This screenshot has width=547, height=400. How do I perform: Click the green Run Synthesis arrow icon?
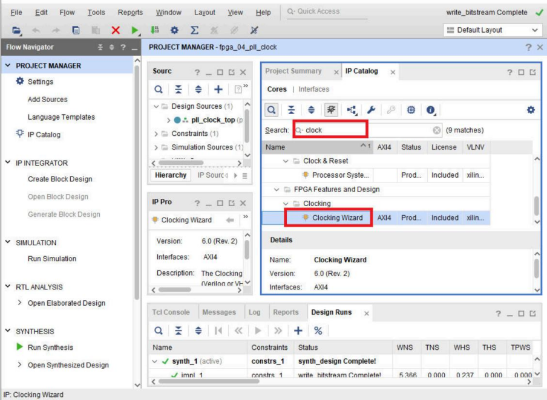point(20,347)
